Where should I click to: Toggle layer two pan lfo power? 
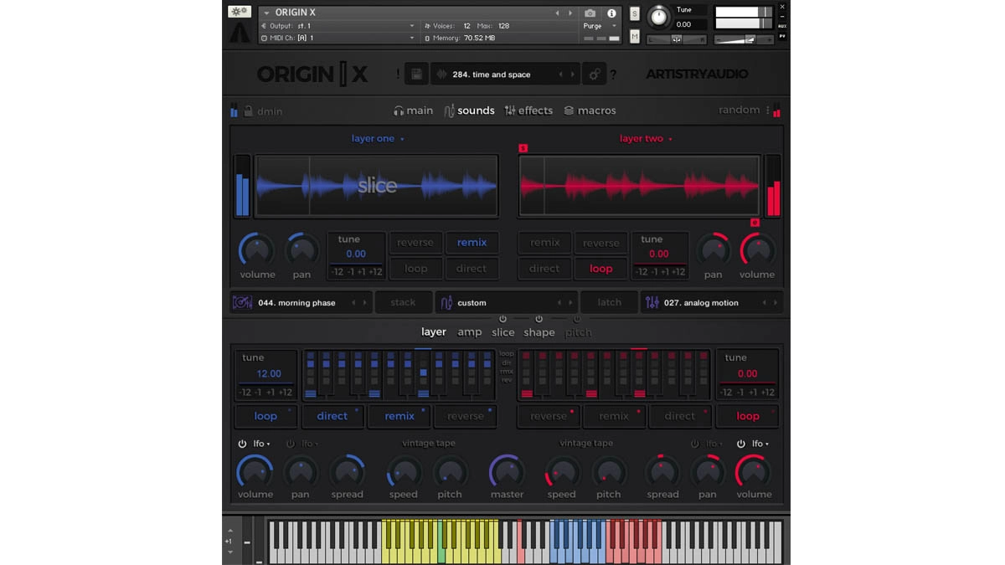point(694,444)
